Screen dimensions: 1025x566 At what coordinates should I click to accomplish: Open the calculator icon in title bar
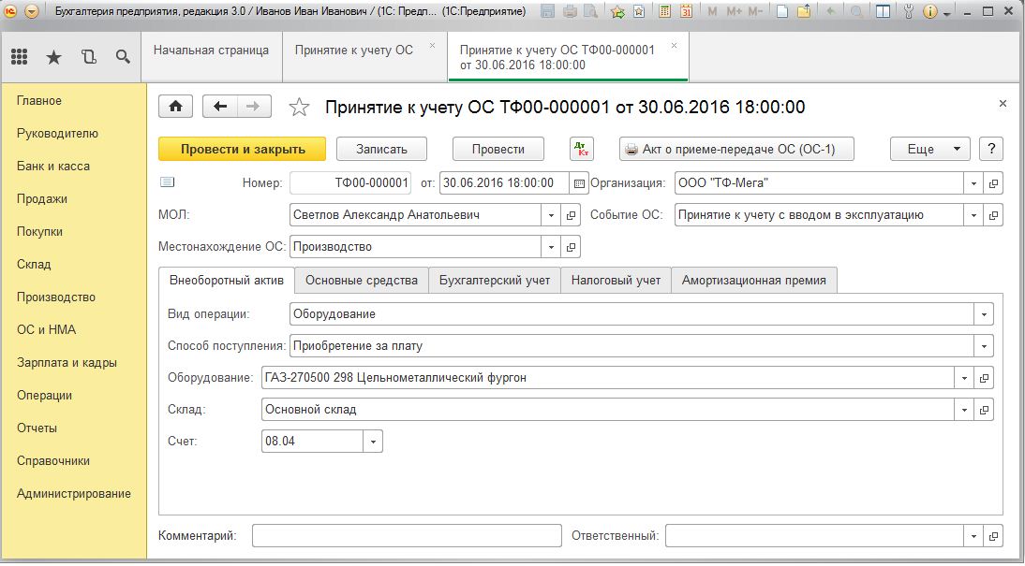point(664,12)
